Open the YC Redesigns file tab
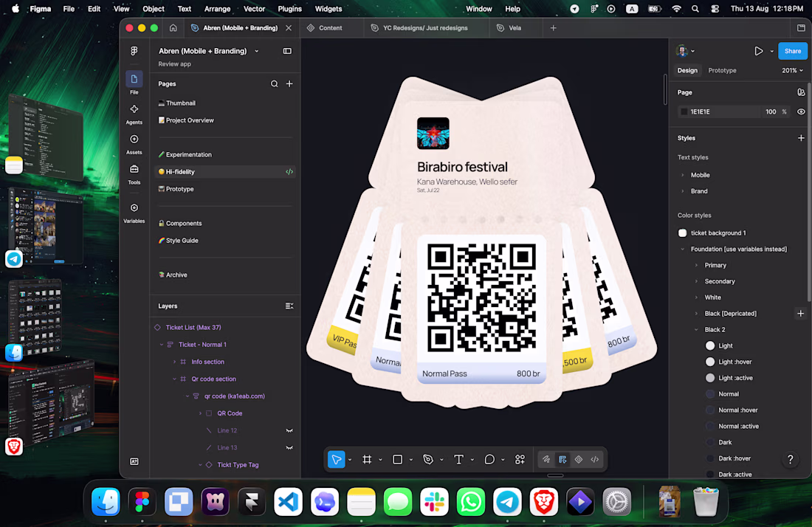812x527 pixels. click(x=425, y=28)
